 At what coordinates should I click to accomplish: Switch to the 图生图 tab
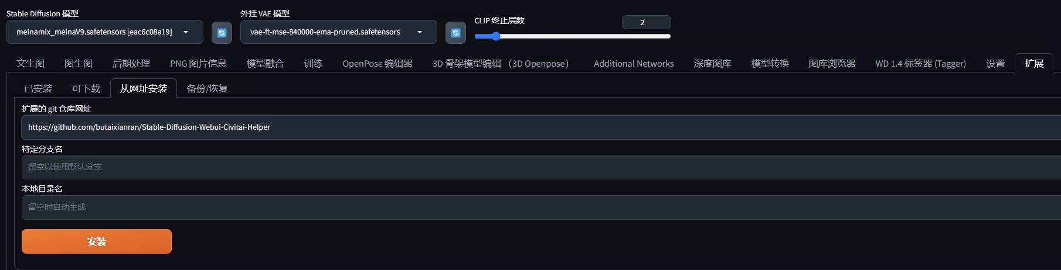[x=79, y=63]
